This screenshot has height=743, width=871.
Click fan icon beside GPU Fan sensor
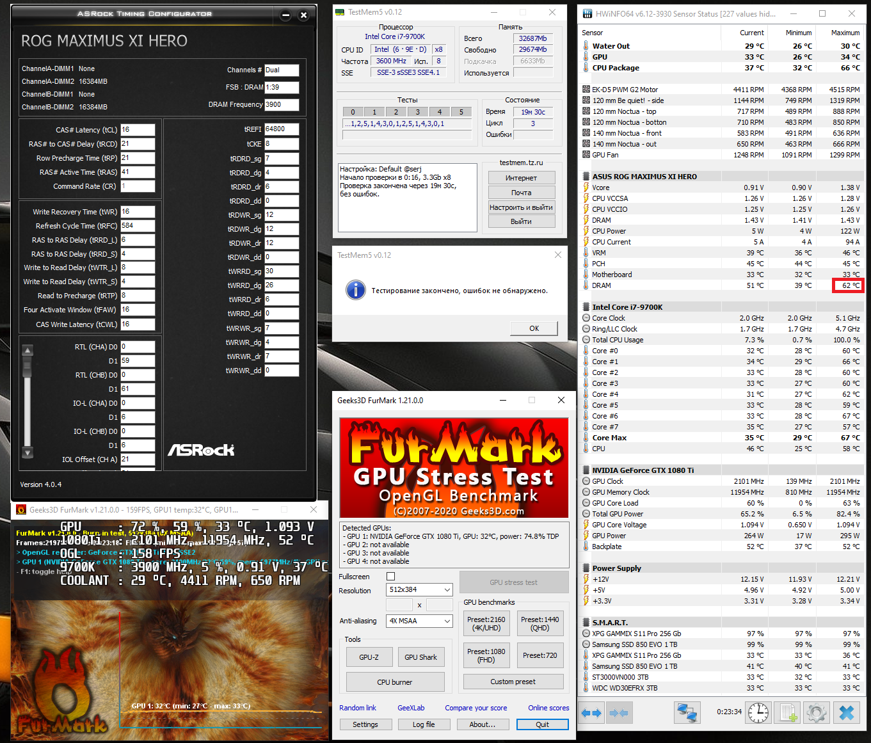pos(586,155)
